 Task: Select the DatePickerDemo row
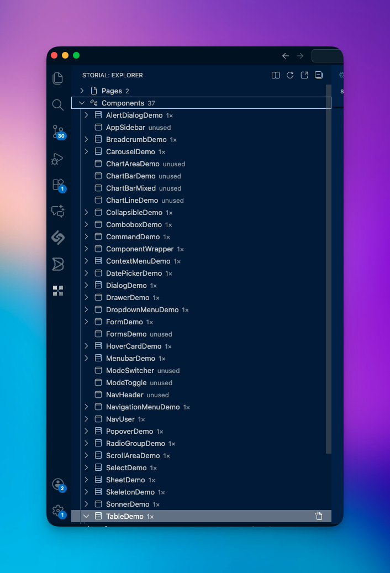pos(201,273)
